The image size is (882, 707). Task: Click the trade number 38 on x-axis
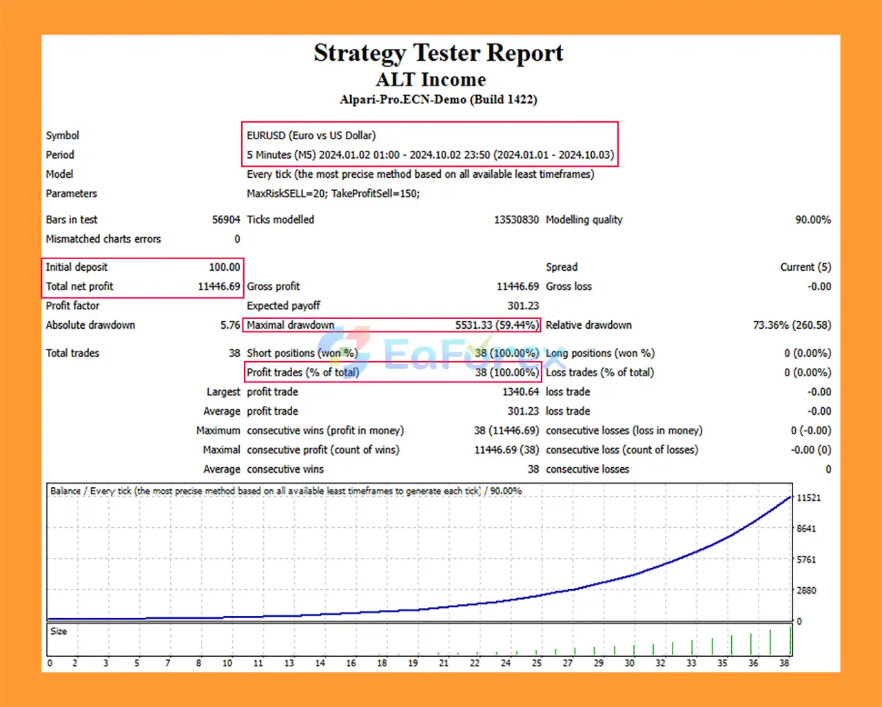pyautogui.click(x=784, y=663)
